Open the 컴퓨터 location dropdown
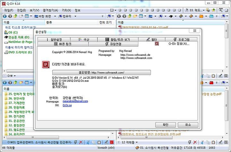 click(x=75, y=16)
